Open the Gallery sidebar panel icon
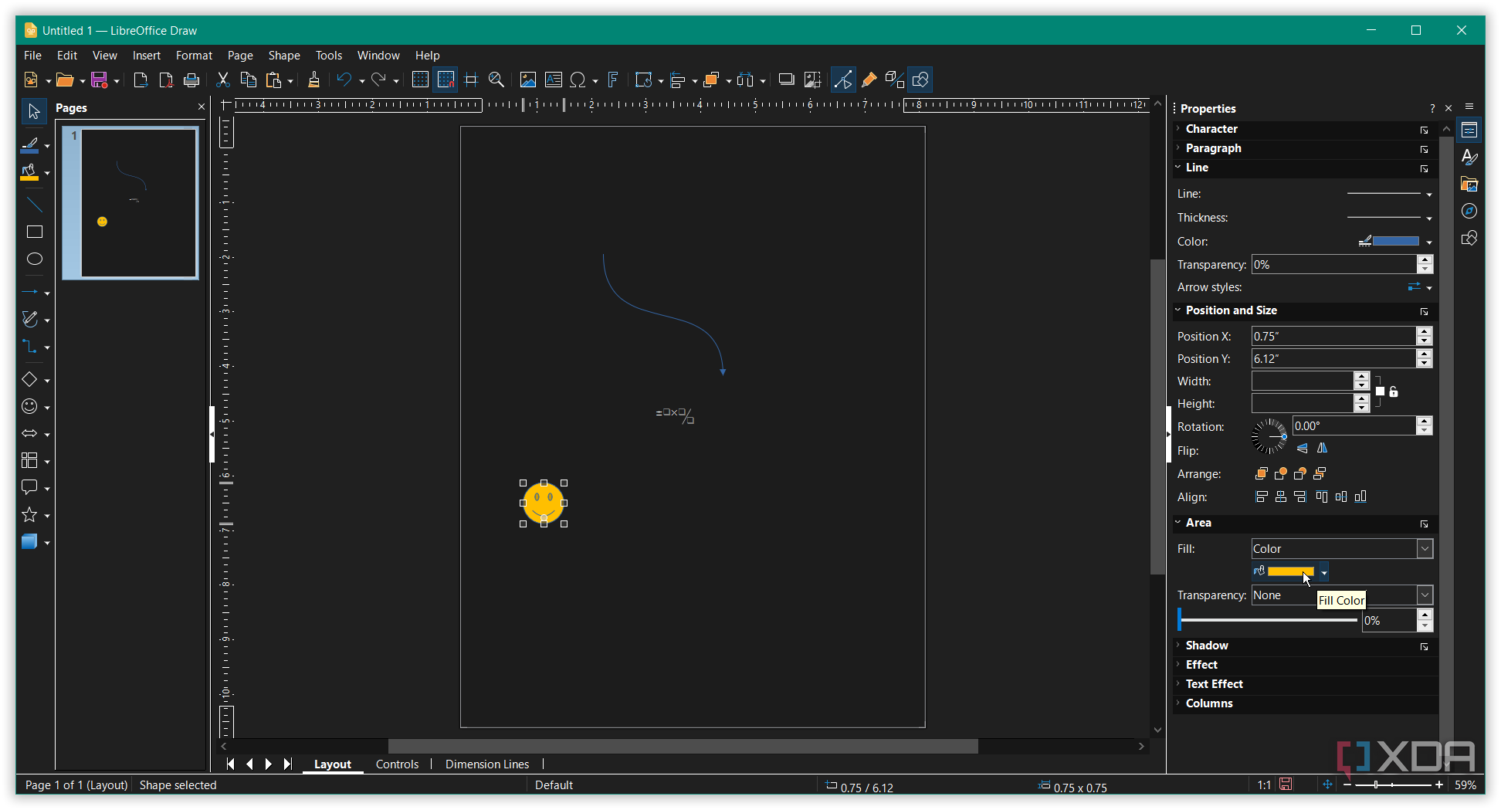 (1469, 185)
